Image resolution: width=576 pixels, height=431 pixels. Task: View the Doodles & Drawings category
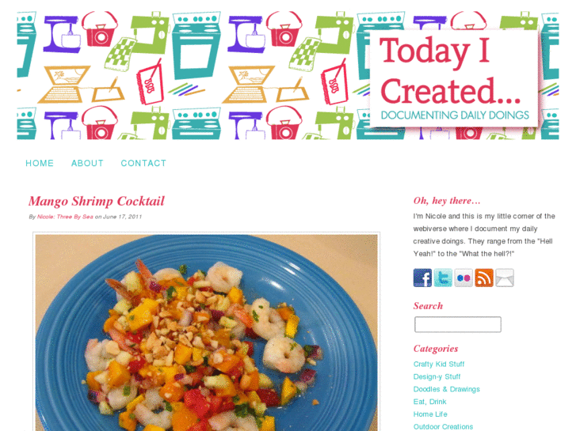(x=447, y=389)
